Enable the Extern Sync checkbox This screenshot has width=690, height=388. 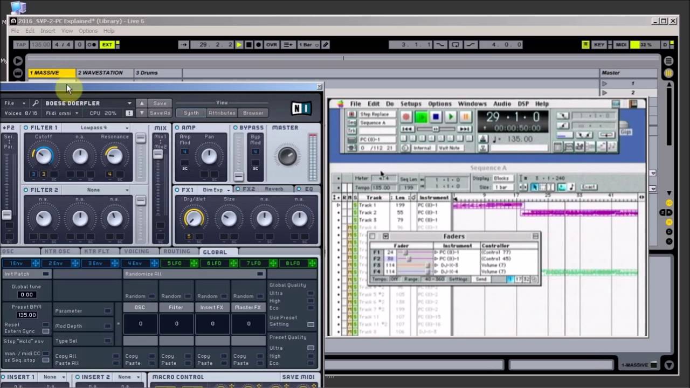pos(46,331)
